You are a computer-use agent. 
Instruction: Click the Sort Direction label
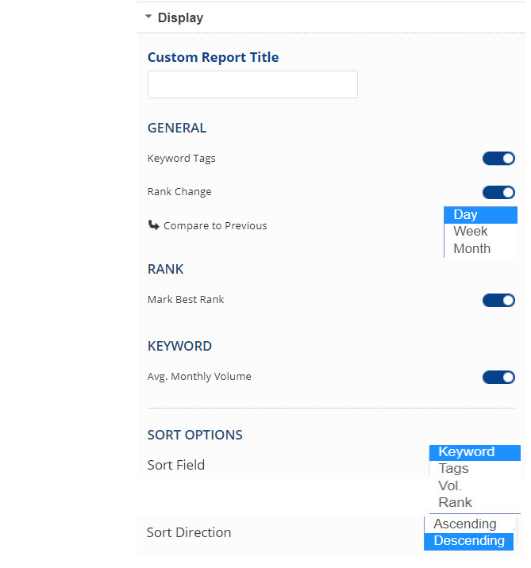[189, 532]
